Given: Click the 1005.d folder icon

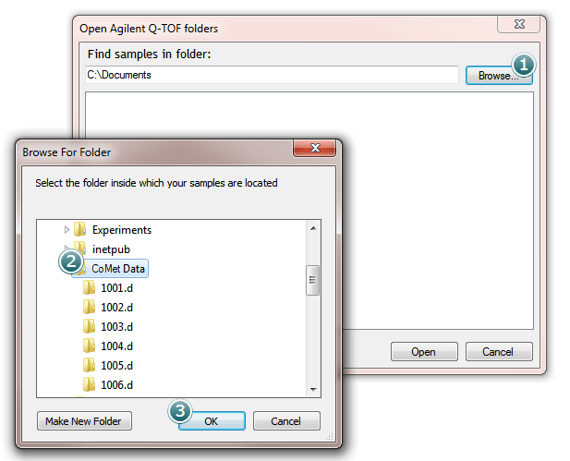Looking at the screenshot, I should [89, 365].
